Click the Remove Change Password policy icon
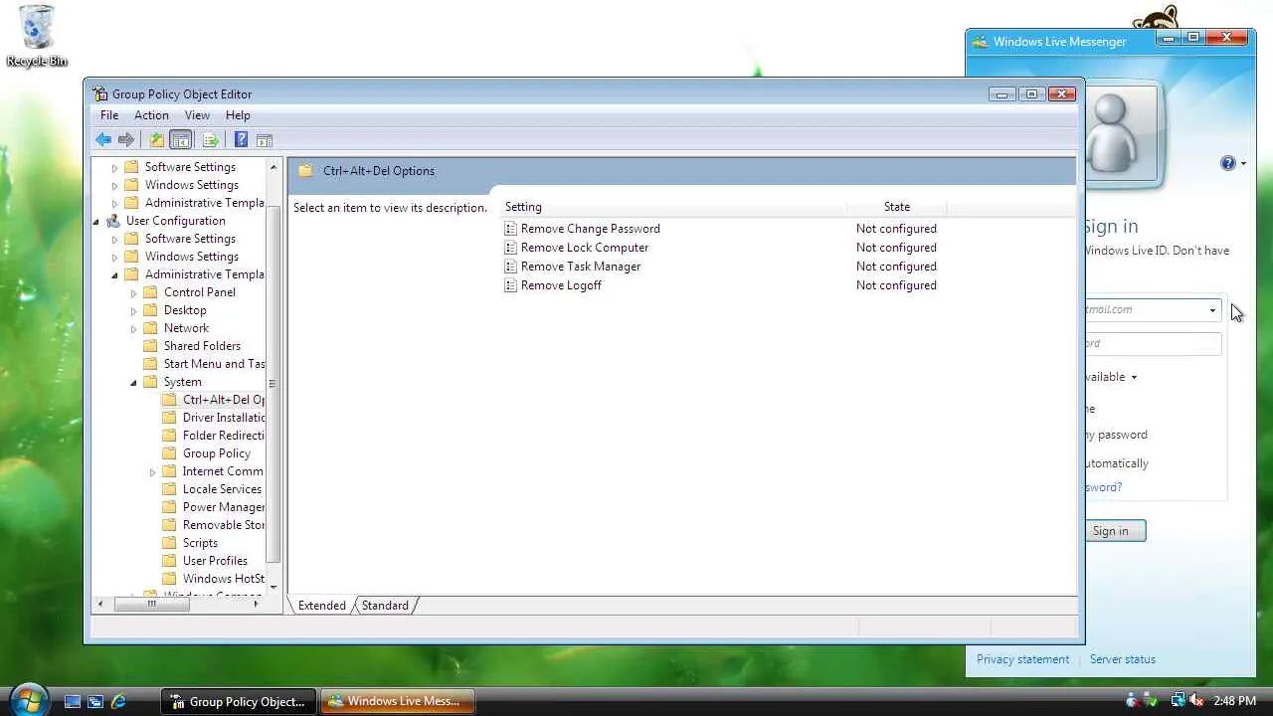 pos(510,229)
